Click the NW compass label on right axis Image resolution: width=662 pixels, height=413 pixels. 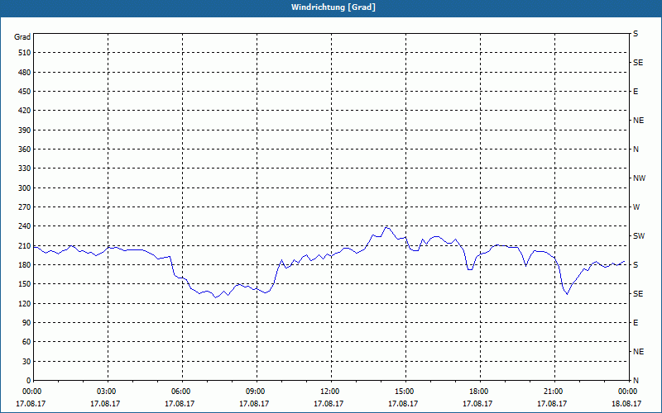pos(639,178)
